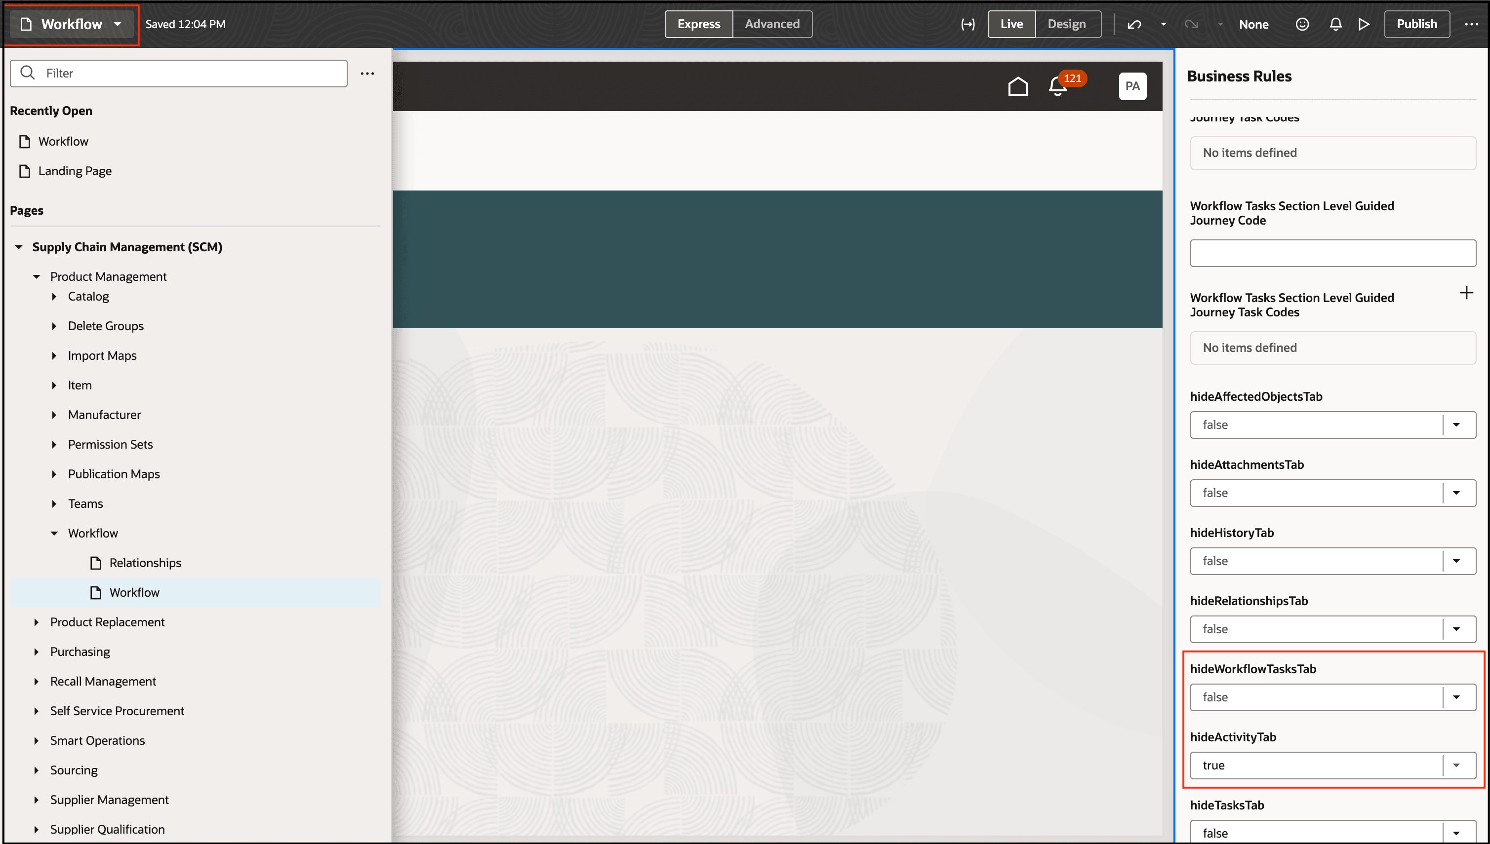Open the overflow menu next to Publish
Screen dimensions: 1490x844
[x=1472, y=24]
